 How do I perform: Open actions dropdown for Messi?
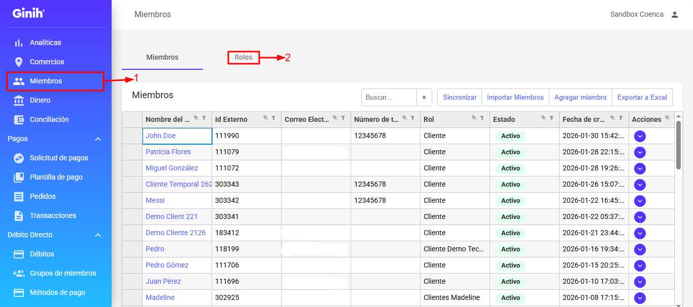pyautogui.click(x=640, y=201)
